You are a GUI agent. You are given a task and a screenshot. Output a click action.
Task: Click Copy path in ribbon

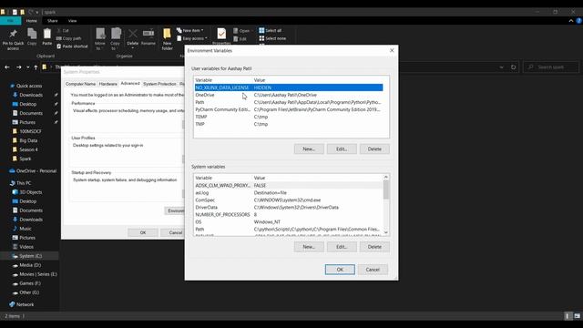(69, 38)
